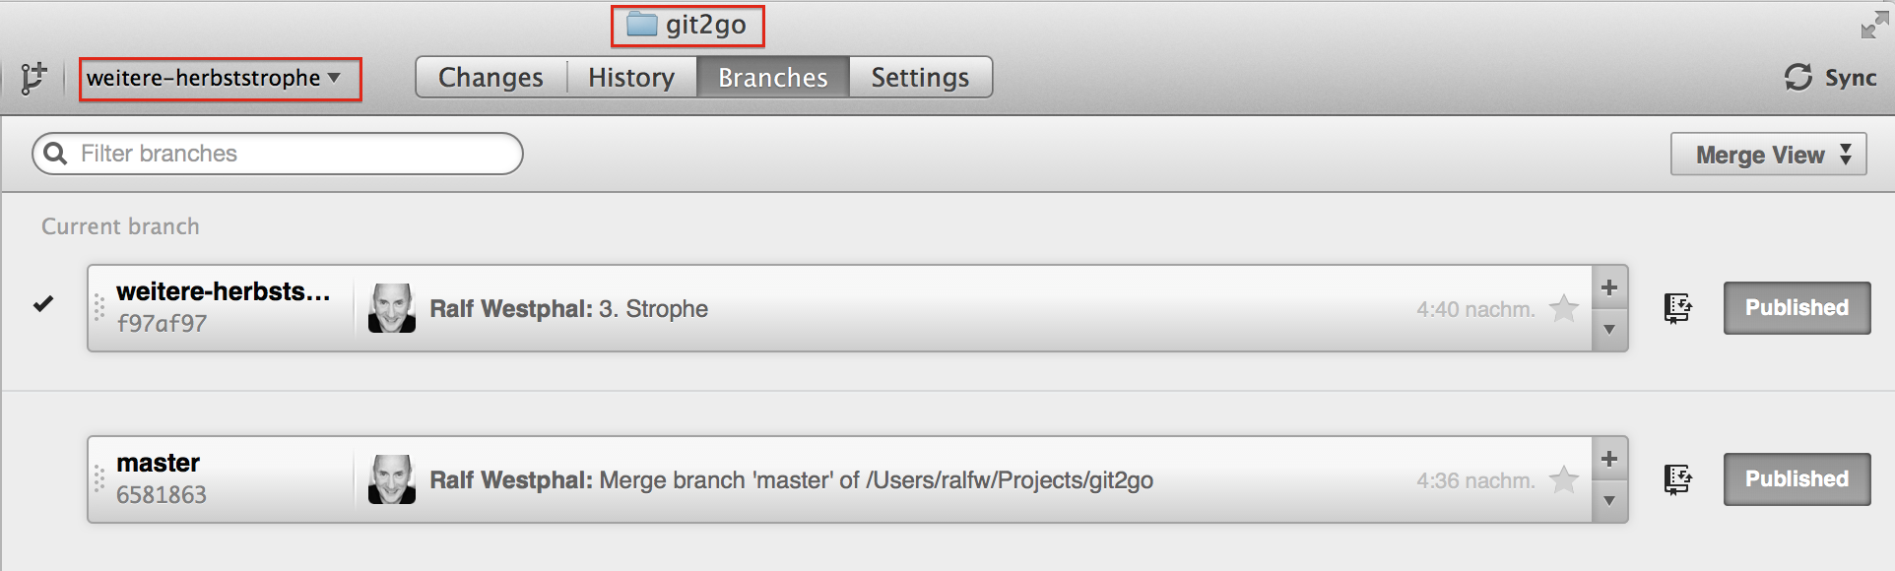1895x571 pixels.
Task: Open the Settings tab
Action: (x=920, y=77)
